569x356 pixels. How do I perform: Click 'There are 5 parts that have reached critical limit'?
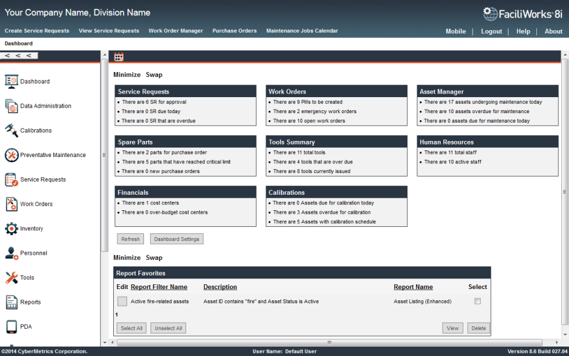click(176, 162)
